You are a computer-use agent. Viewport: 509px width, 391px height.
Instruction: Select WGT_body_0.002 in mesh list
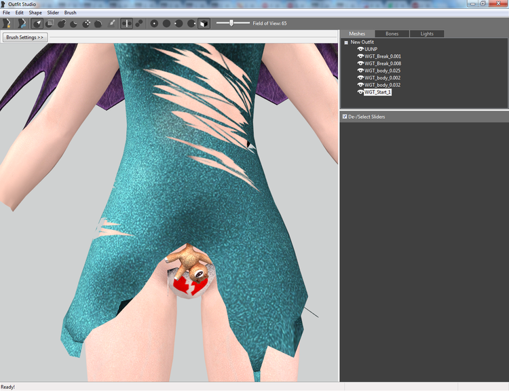[x=382, y=77]
